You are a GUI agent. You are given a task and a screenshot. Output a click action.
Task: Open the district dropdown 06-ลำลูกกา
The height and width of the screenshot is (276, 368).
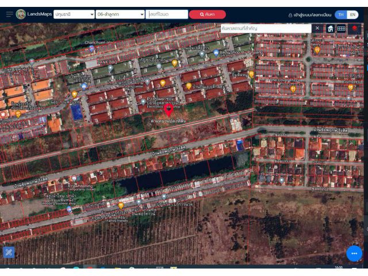tap(120, 14)
